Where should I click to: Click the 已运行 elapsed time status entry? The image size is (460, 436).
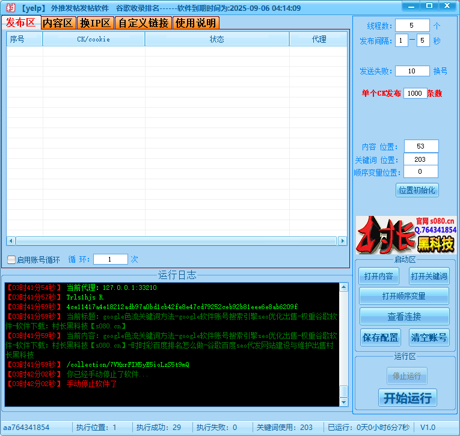click(x=369, y=428)
